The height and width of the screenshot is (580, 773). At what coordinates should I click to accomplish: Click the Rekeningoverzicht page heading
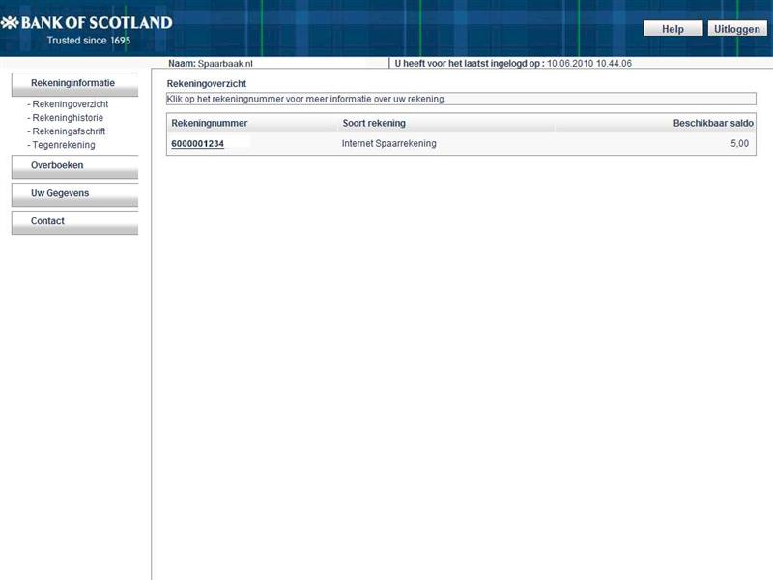coord(206,84)
